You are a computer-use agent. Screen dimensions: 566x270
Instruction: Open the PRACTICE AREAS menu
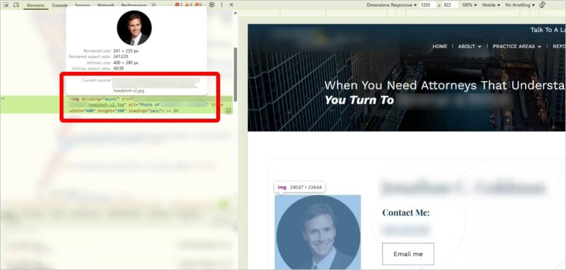tap(517, 46)
